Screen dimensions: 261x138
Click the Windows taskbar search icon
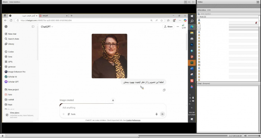[x=192, y=21]
